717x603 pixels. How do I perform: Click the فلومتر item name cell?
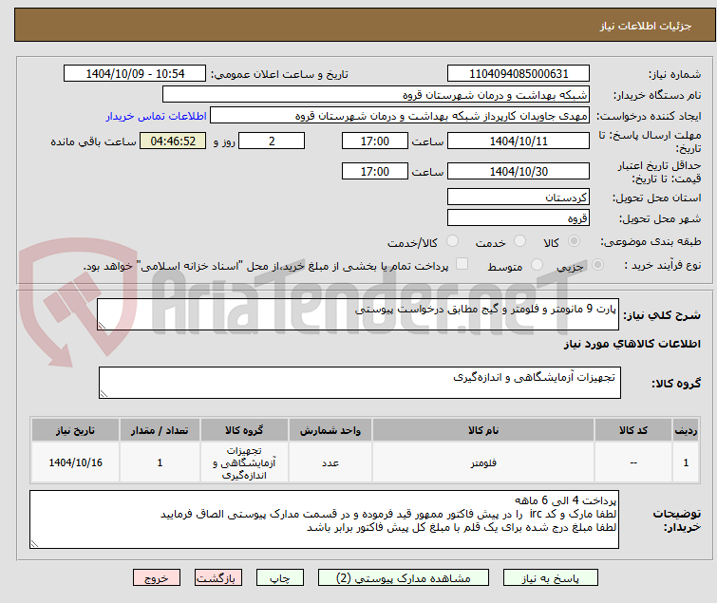(x=483, y=462)
